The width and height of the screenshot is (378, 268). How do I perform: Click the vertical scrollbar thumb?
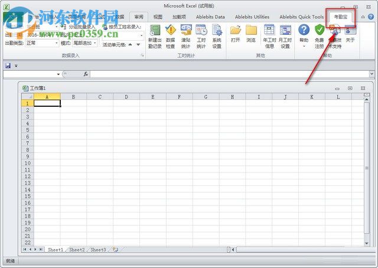[x=367, y=168]
